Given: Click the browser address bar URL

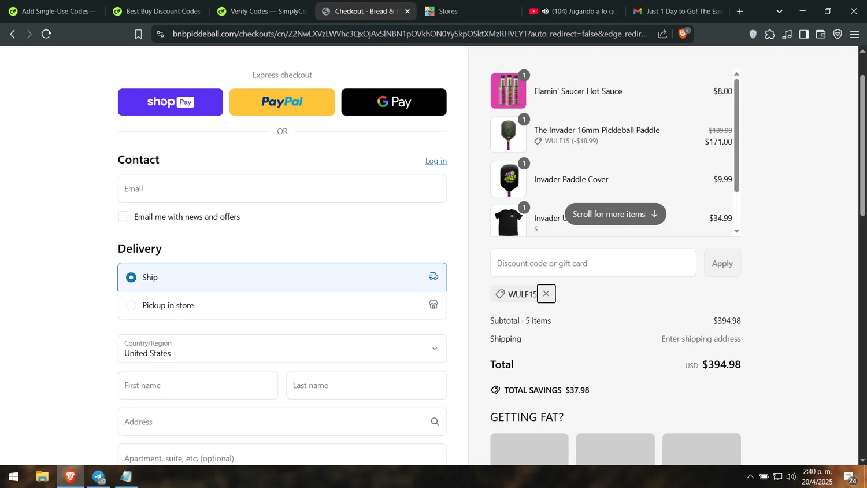Looking at the screenshot, I should [x=410, y=34].
